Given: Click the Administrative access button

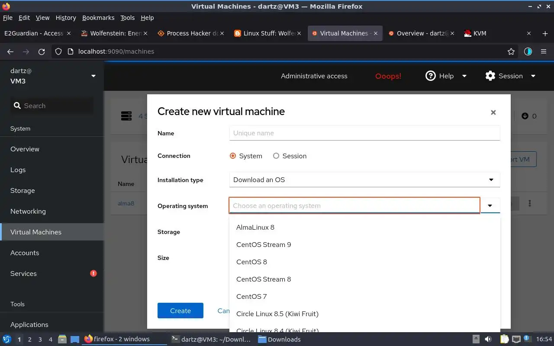Looking at the screenshot, I should [314, 76].
